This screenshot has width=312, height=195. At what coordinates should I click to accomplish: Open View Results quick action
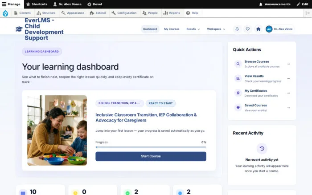coord(262,78)
